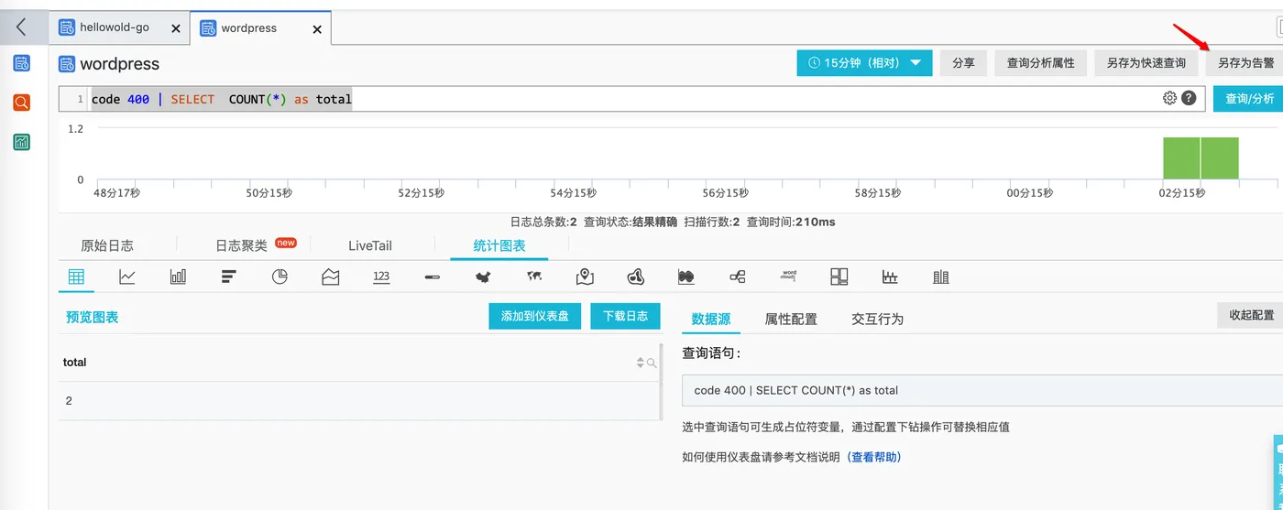Click the help question mark icon

coord(1189,98)
